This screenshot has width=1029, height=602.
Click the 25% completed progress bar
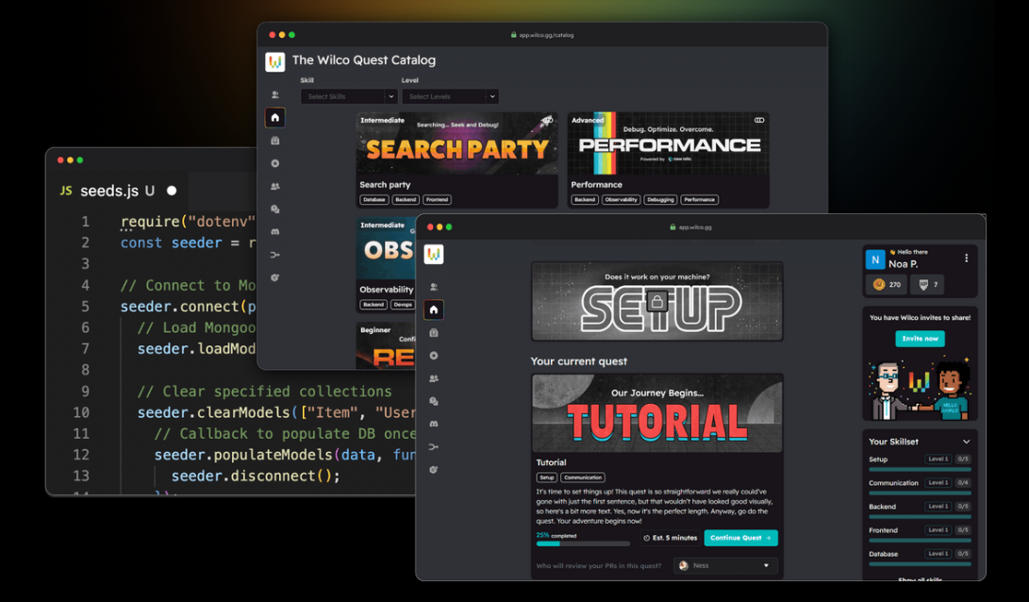583,543
